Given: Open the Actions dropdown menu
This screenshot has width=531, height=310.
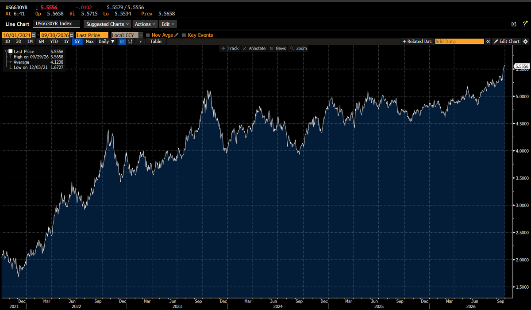Looking at the screenshot, I should pos(145,24).
